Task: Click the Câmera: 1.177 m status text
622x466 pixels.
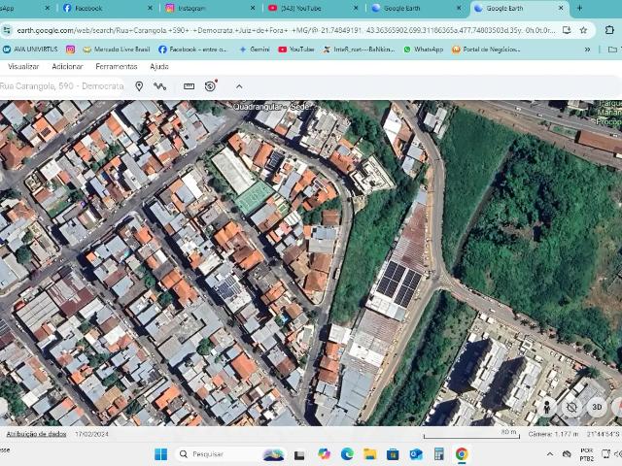Action: click(553, 434)
